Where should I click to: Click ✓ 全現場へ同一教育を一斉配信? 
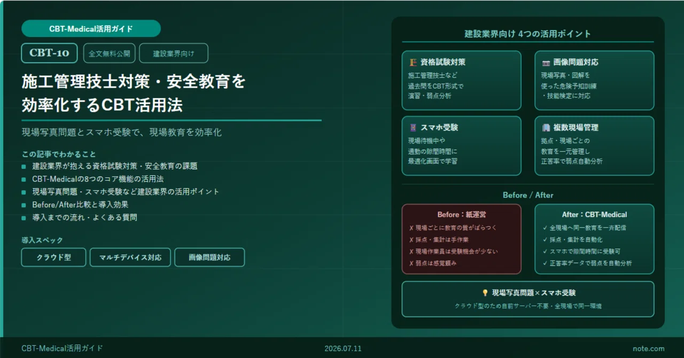coord(584,228)
